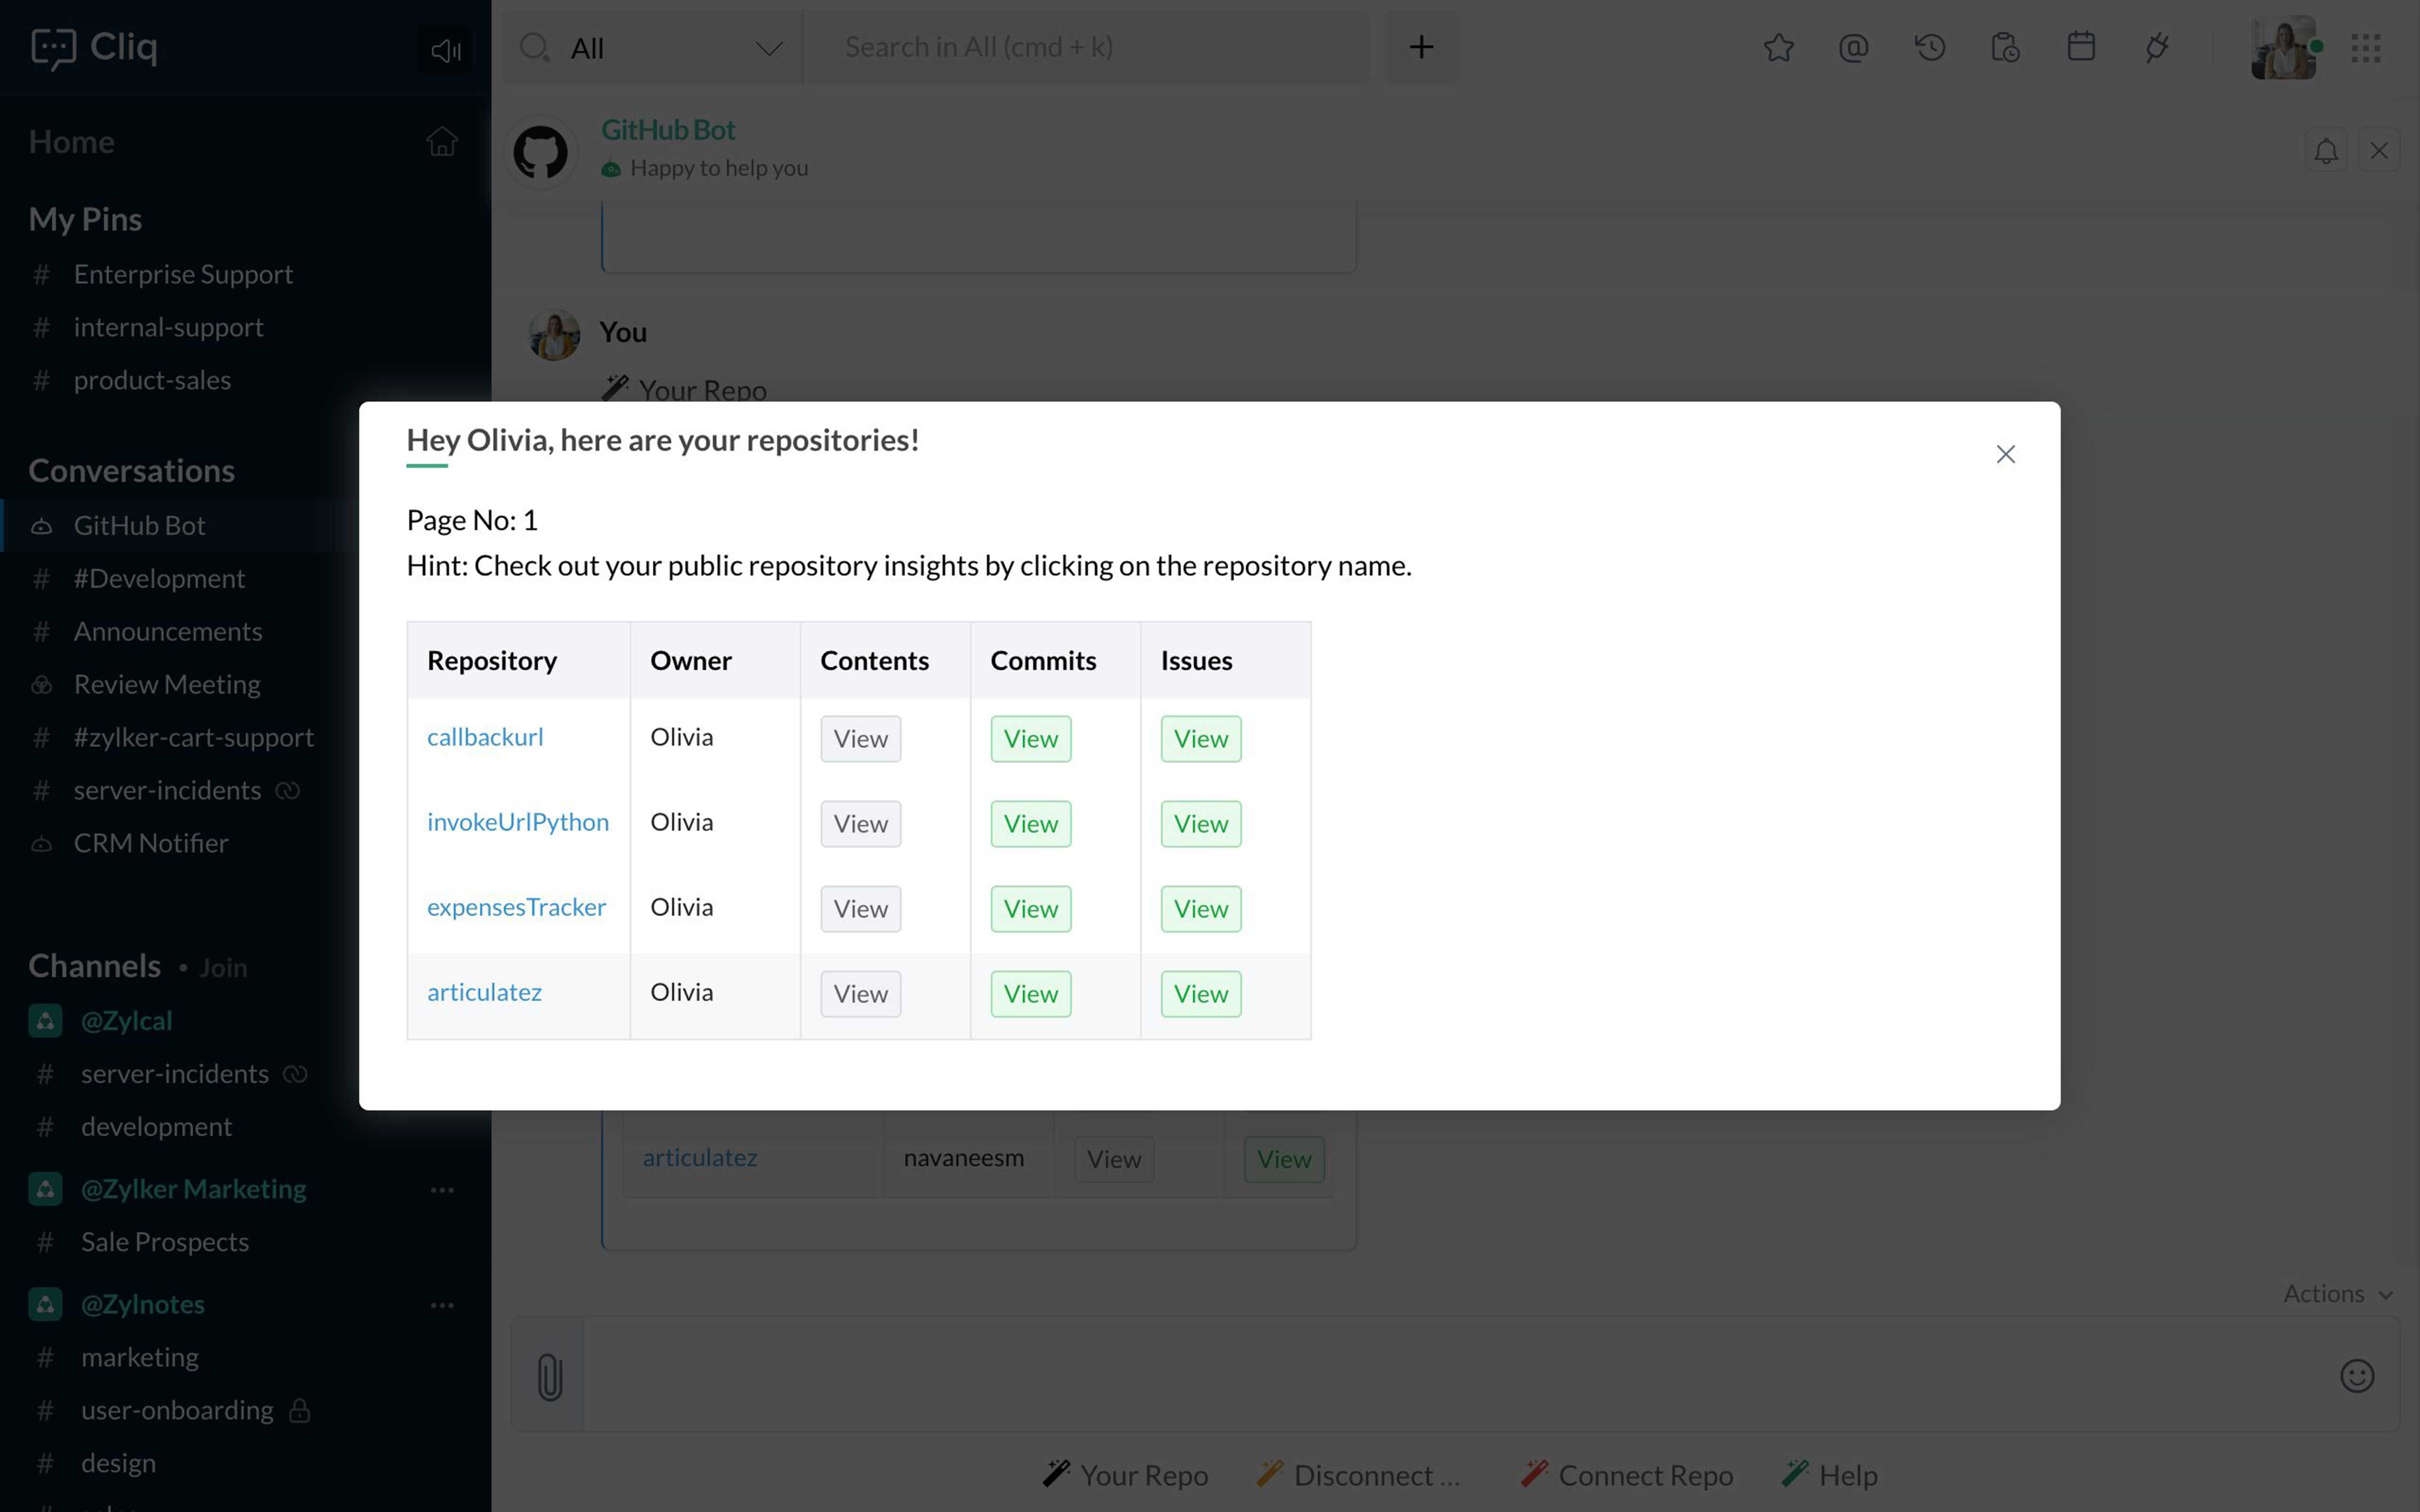View commits of invokeUrlPython repository
The height and width of the screenshot is (1512, 2420).
[1031, 824]
